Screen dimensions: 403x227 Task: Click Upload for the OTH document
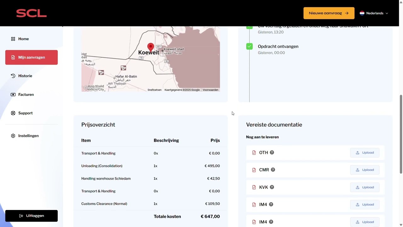(365, 153)
